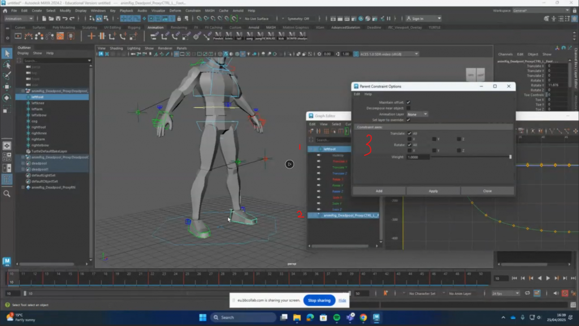
Task: Select the Rotate tool in toolbox
Action: [x=7, y=98]
